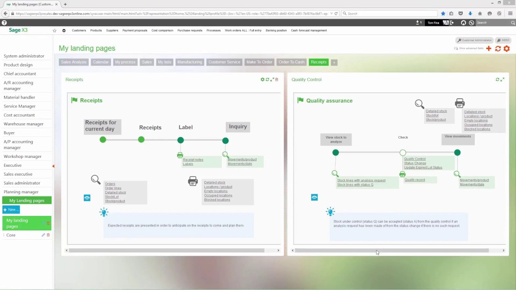
Task: Click the View stock to analyze step node
Action: (x=335, y=153)
